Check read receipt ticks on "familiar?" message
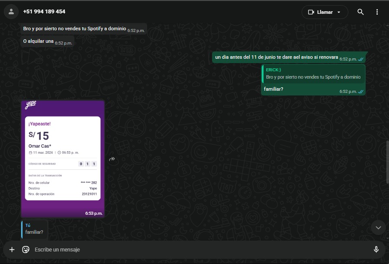Image resolution: width=389 pixels, height=264 pixels. click(x=361, y=92)
